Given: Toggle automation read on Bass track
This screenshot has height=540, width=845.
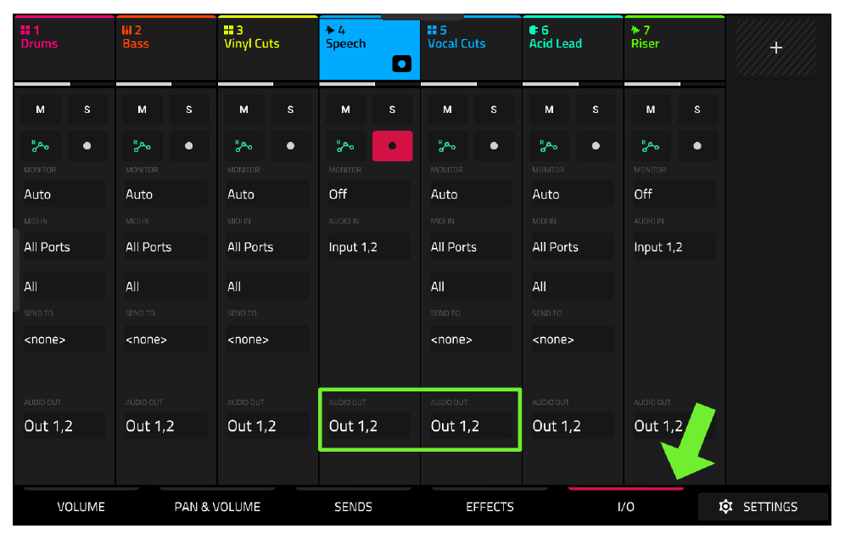Looking at the screenshot, I should tap(143, 146).
